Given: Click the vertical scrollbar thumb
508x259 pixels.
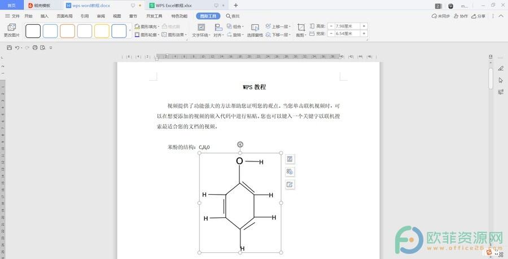Looking at the screenshot, I should pyautogui.click(x=491, y=78).
